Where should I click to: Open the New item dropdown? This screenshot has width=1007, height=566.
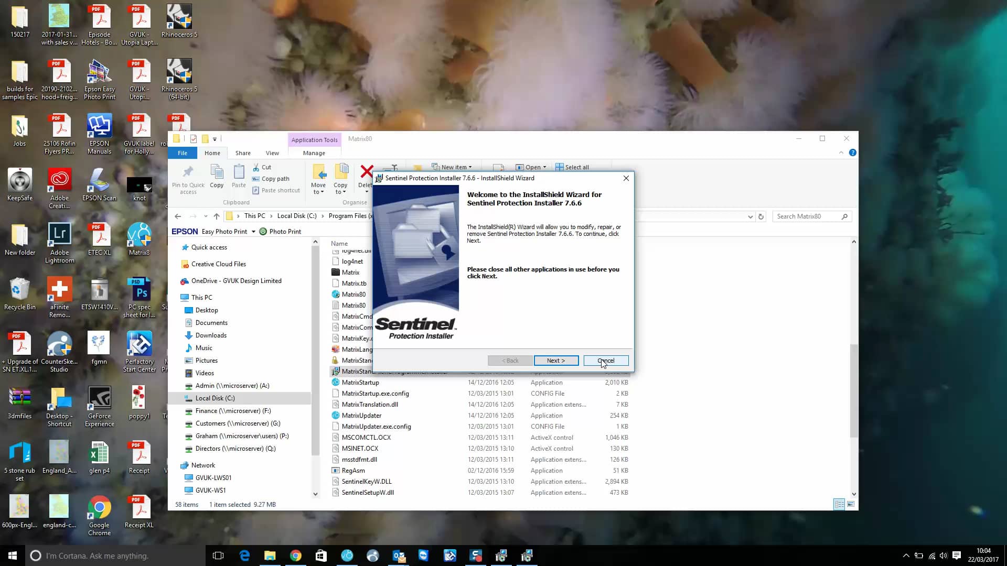point(454,167)
